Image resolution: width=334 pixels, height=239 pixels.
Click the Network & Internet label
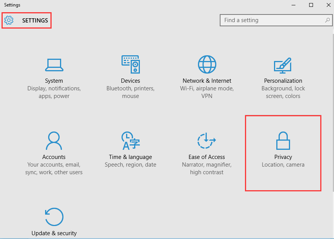point(207,81)
